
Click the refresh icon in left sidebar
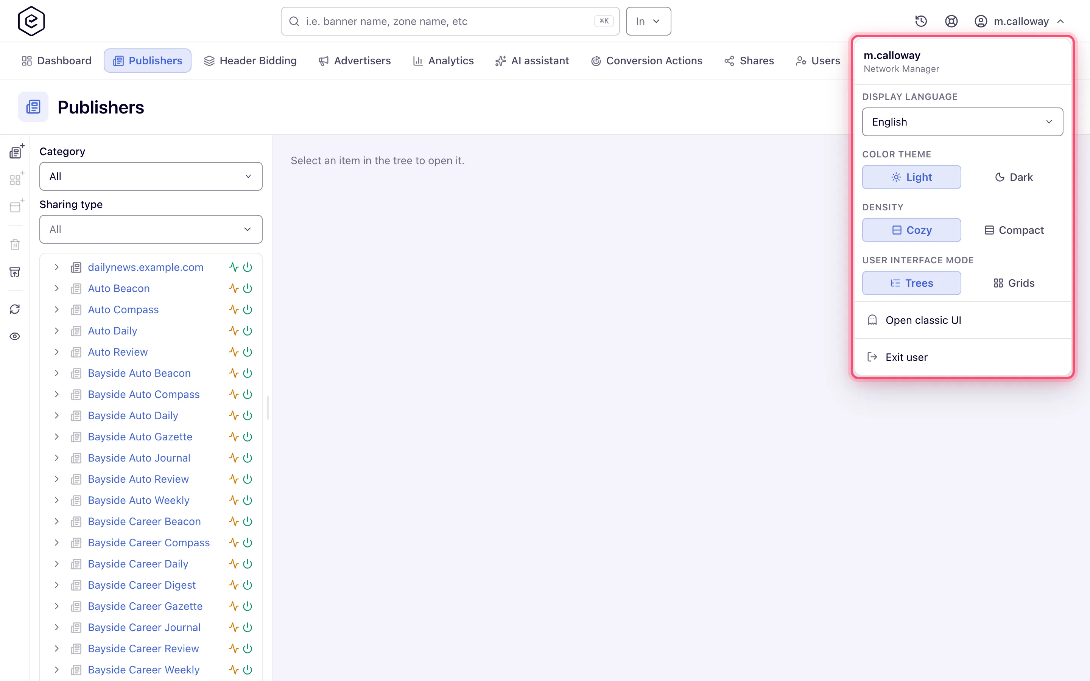point(15,309)
